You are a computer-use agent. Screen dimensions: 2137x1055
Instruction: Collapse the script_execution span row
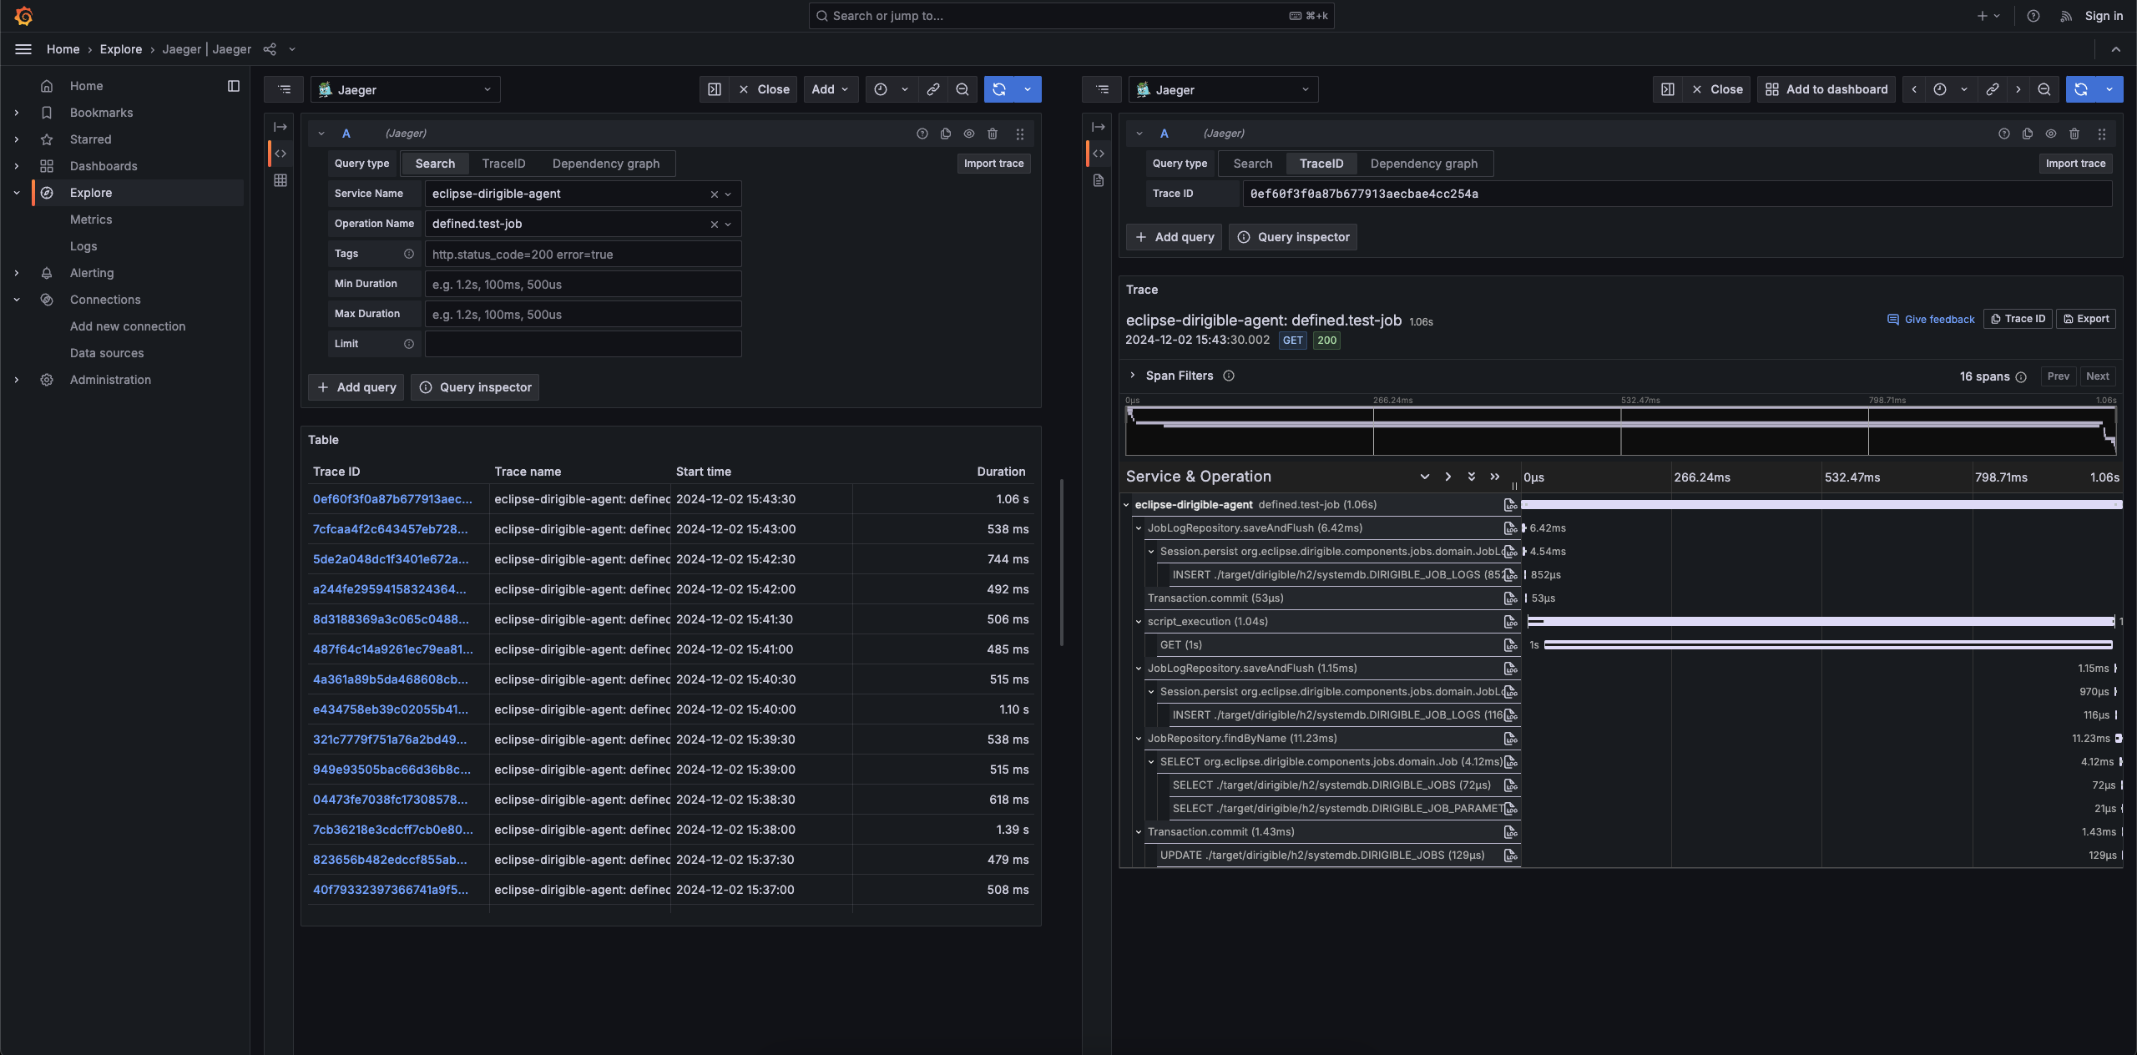[1139, 622]
